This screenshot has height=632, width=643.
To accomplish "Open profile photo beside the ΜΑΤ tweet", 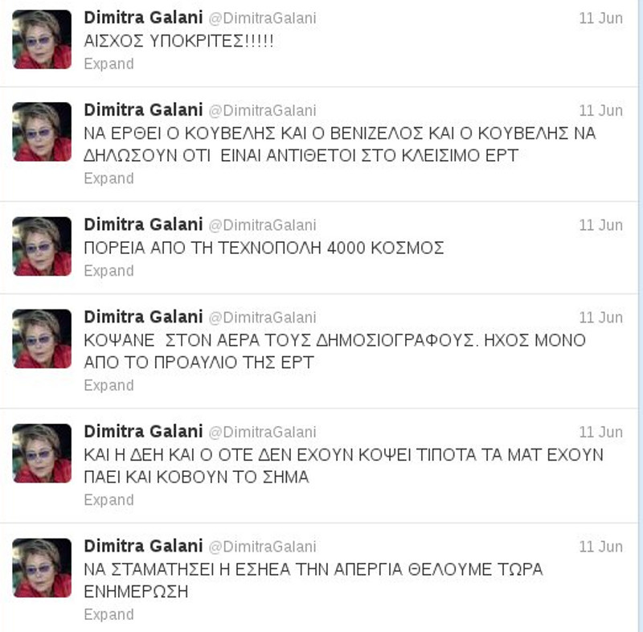I will [x=42, y=453].
